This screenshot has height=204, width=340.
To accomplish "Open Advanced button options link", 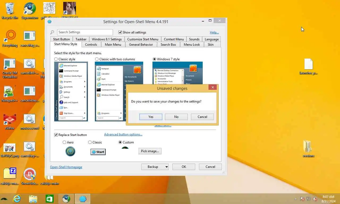I will (123, 134).
